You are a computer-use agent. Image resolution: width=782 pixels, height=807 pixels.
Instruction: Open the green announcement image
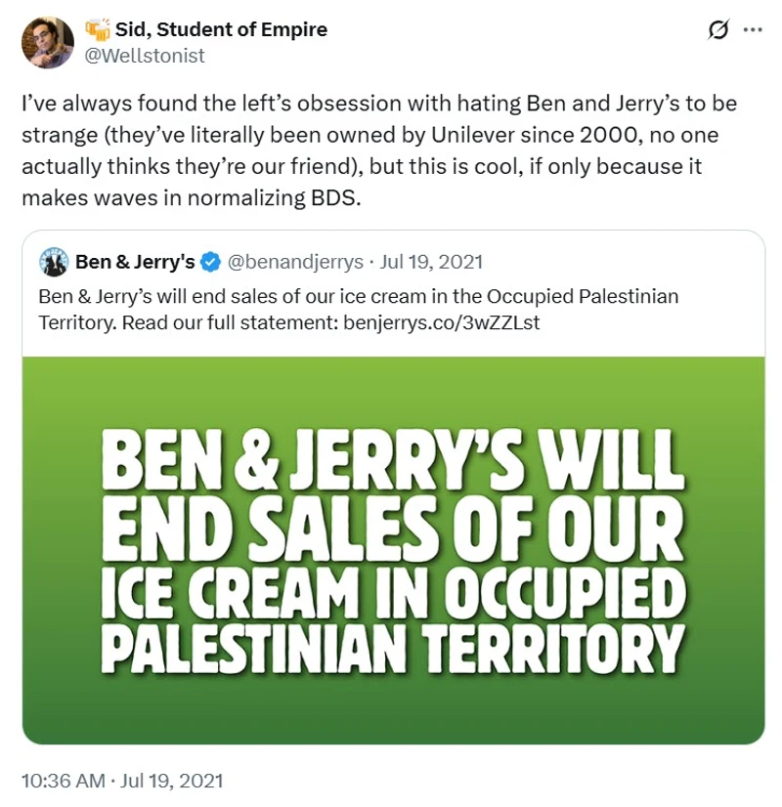(x=393, y=550)
